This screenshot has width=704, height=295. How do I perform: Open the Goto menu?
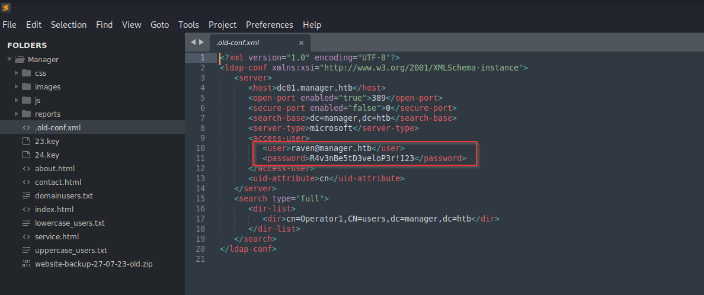pyautogui.click(x=159, y=25)
